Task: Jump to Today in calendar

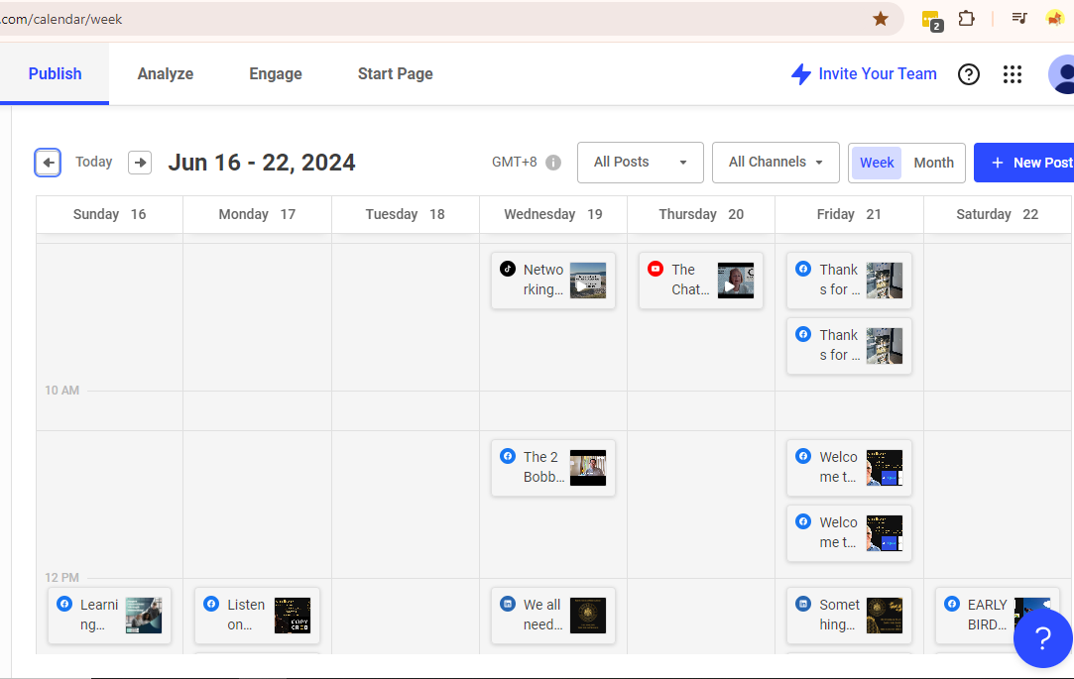Action: point(94,163)
